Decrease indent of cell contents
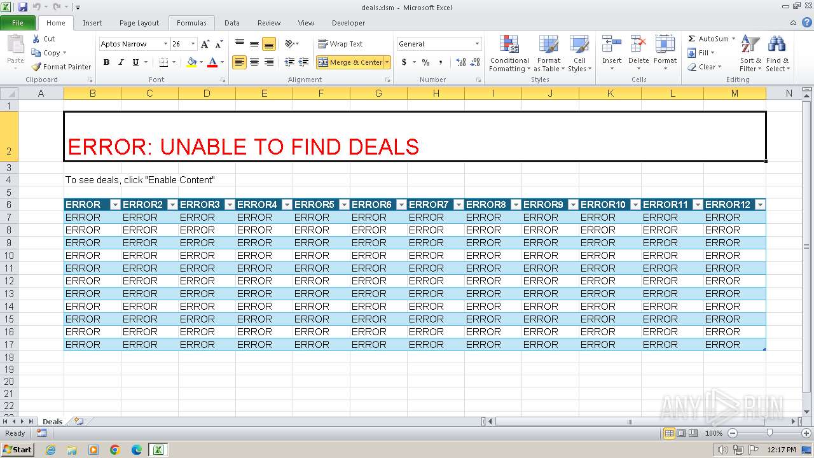Image resolution: width=814 pixels, height=458 pixels. tap(289, 62)
